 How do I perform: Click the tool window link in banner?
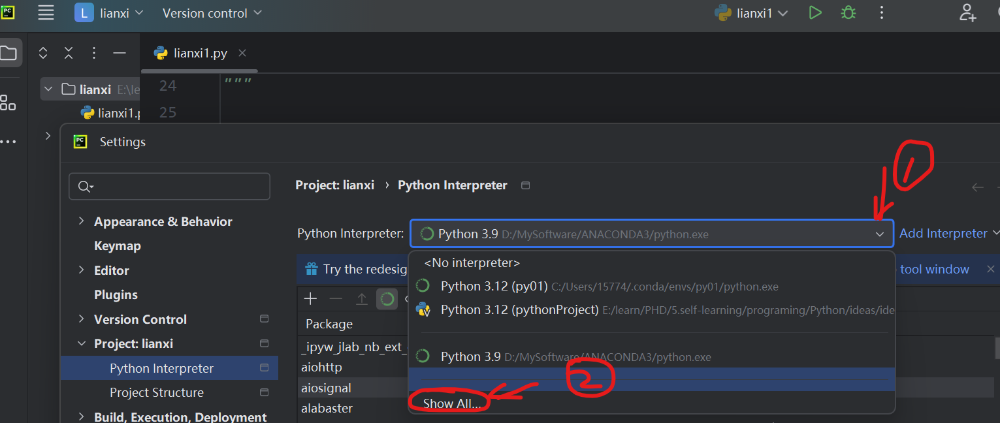[x=934, y=270]
